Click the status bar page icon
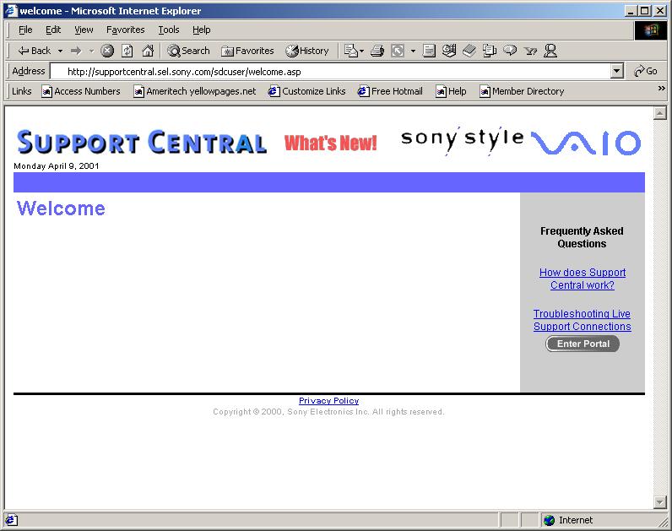 tap(12, 520)
